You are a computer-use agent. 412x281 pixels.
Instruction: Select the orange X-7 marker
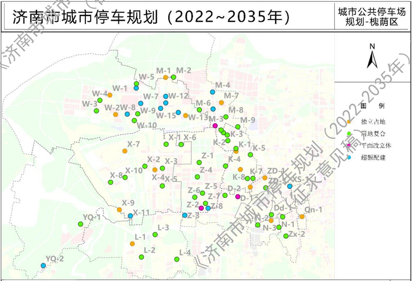[x=125, y=151]
